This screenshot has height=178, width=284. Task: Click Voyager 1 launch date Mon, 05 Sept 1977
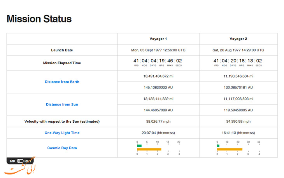click(x=158, y=50)
